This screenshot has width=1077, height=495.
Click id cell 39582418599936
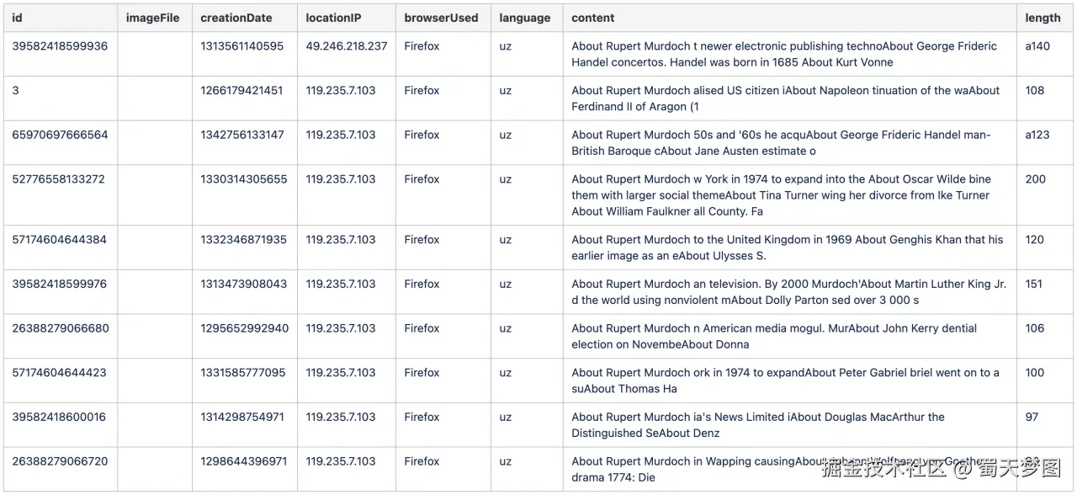(60, 46)
